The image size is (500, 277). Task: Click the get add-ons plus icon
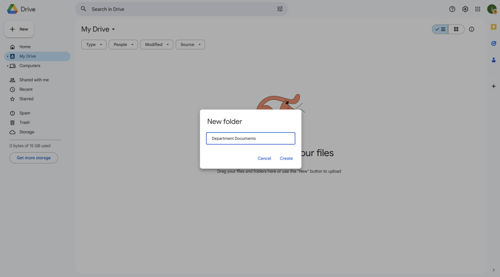tap(494, 86)
